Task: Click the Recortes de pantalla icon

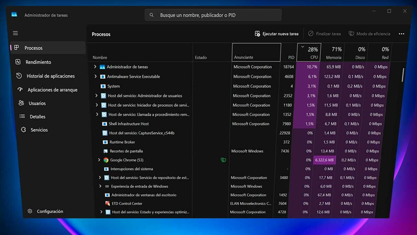Action: [x=106, y=151]
